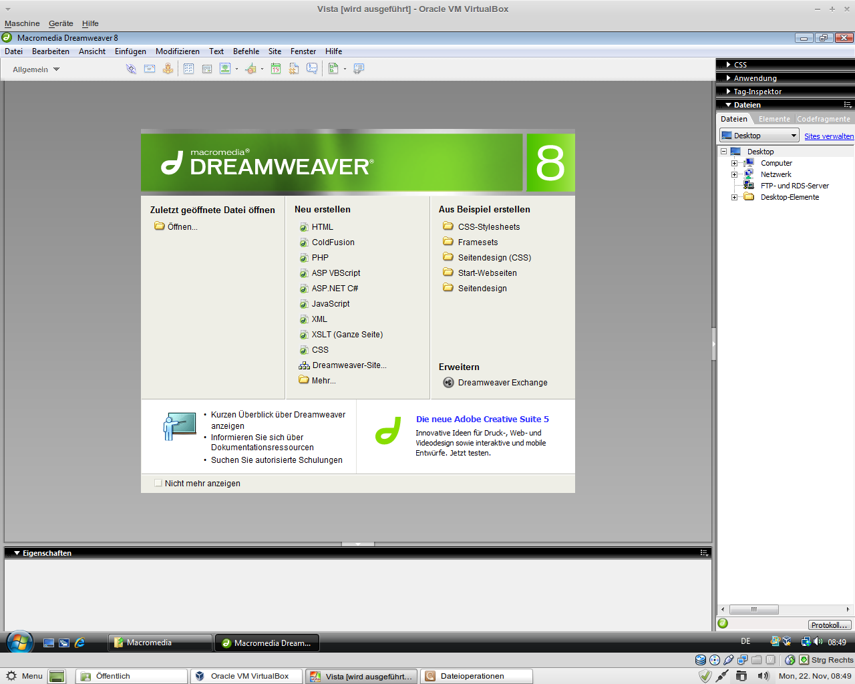855x684 pixels.
Task: Switch to the Elemente tab
Action: coord(774,119)
